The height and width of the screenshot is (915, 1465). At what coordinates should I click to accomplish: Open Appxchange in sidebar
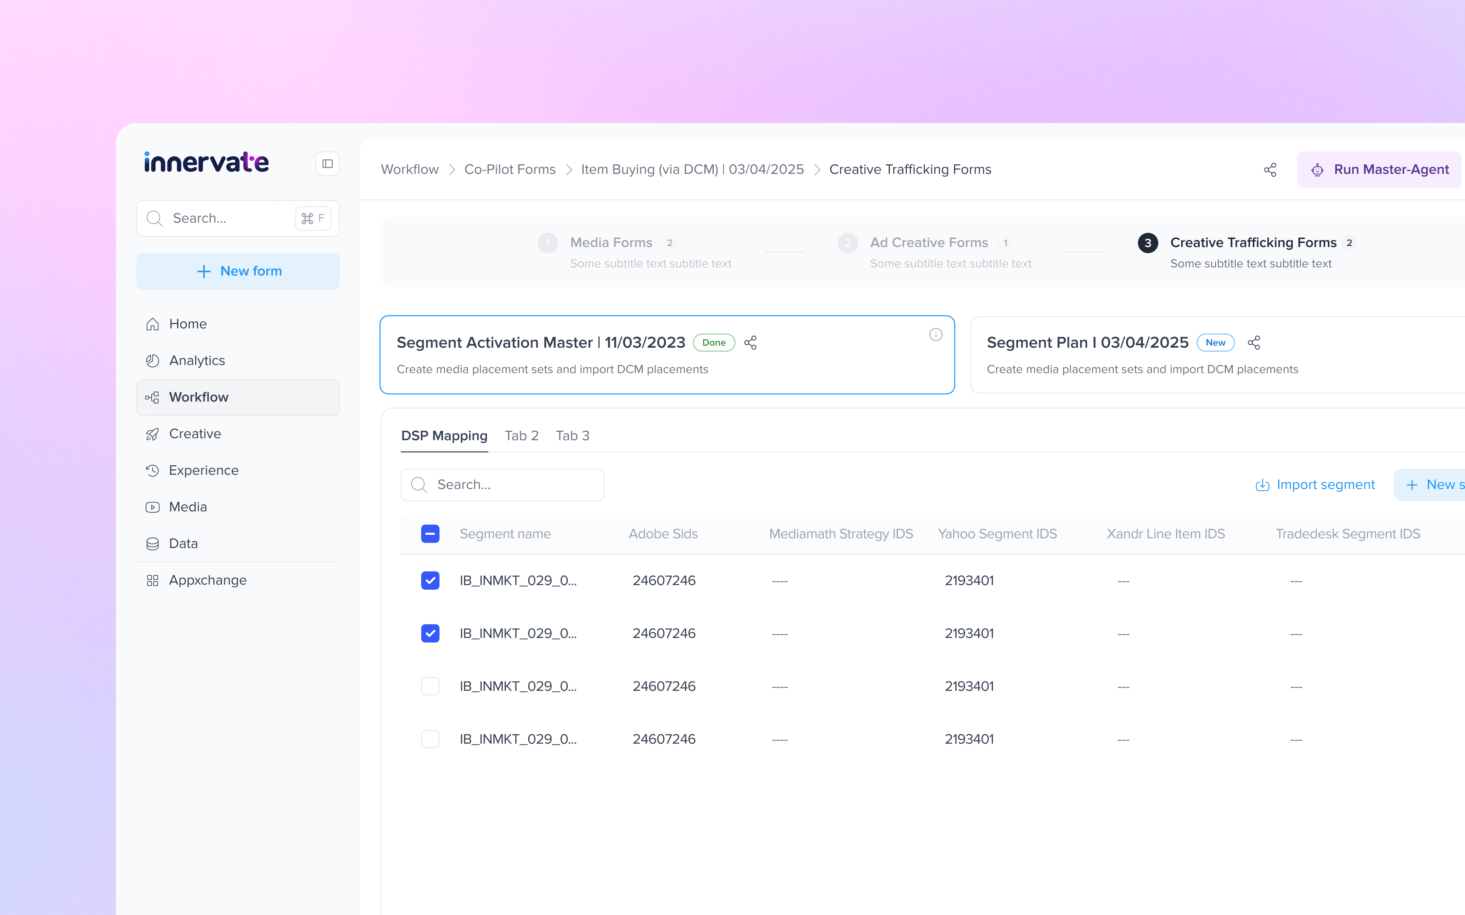207,580
